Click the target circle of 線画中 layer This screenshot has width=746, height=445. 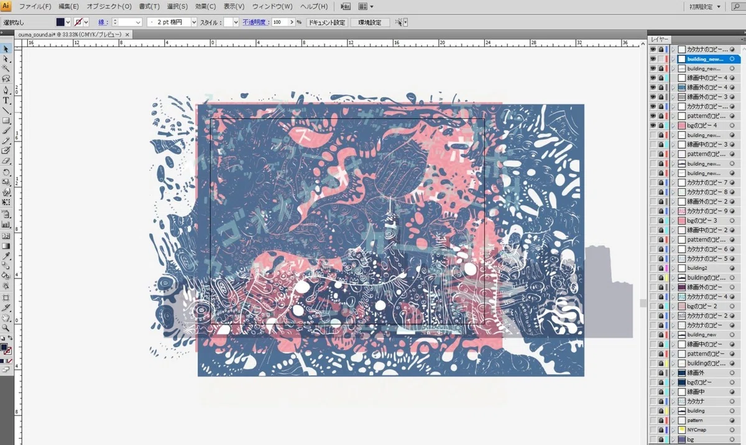click(x=732, y=392)
